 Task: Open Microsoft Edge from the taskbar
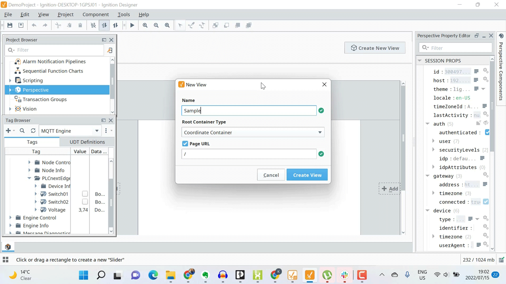click(x=153, y=275)
